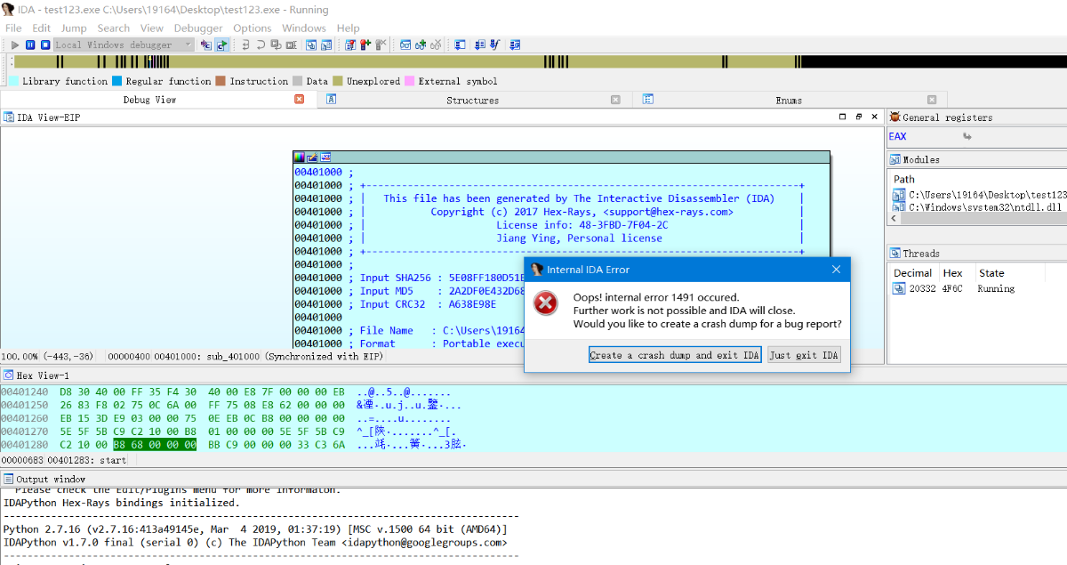Open the watch list icon
The image size is (1067, 565).
point(405,44)
